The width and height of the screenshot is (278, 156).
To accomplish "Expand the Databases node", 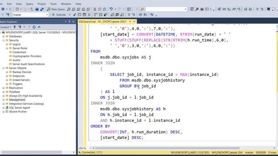I will point(3,36).
